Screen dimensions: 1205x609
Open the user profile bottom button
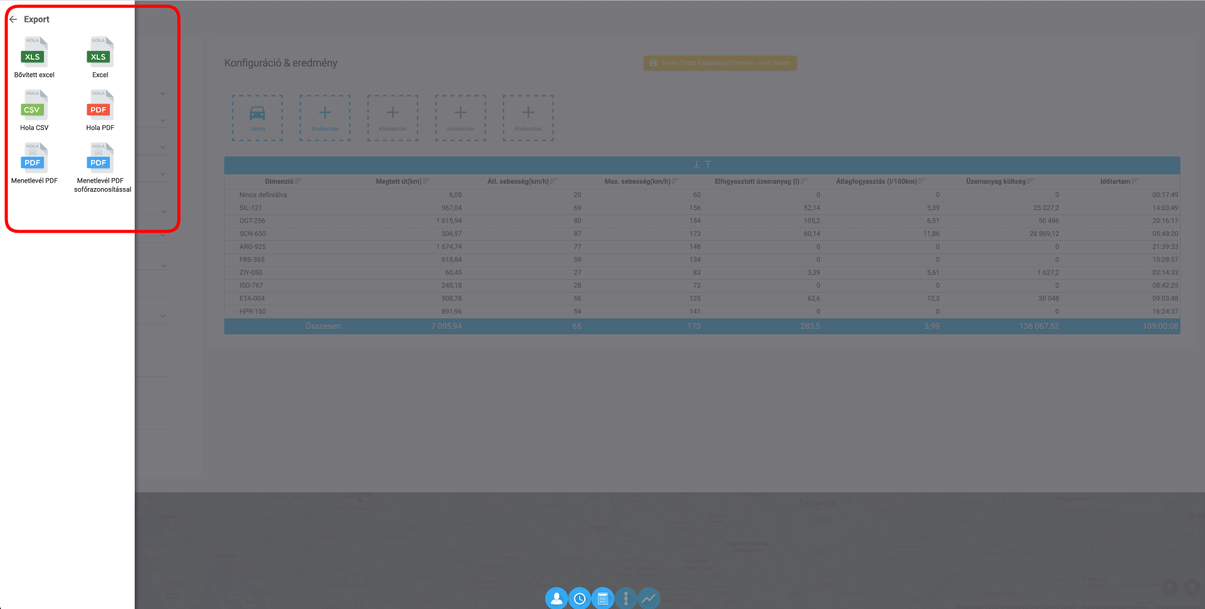(556, 598)
